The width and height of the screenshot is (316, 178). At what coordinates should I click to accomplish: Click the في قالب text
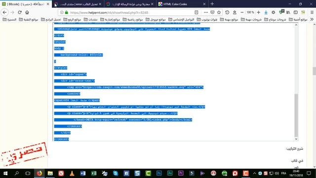pos(297,161)
